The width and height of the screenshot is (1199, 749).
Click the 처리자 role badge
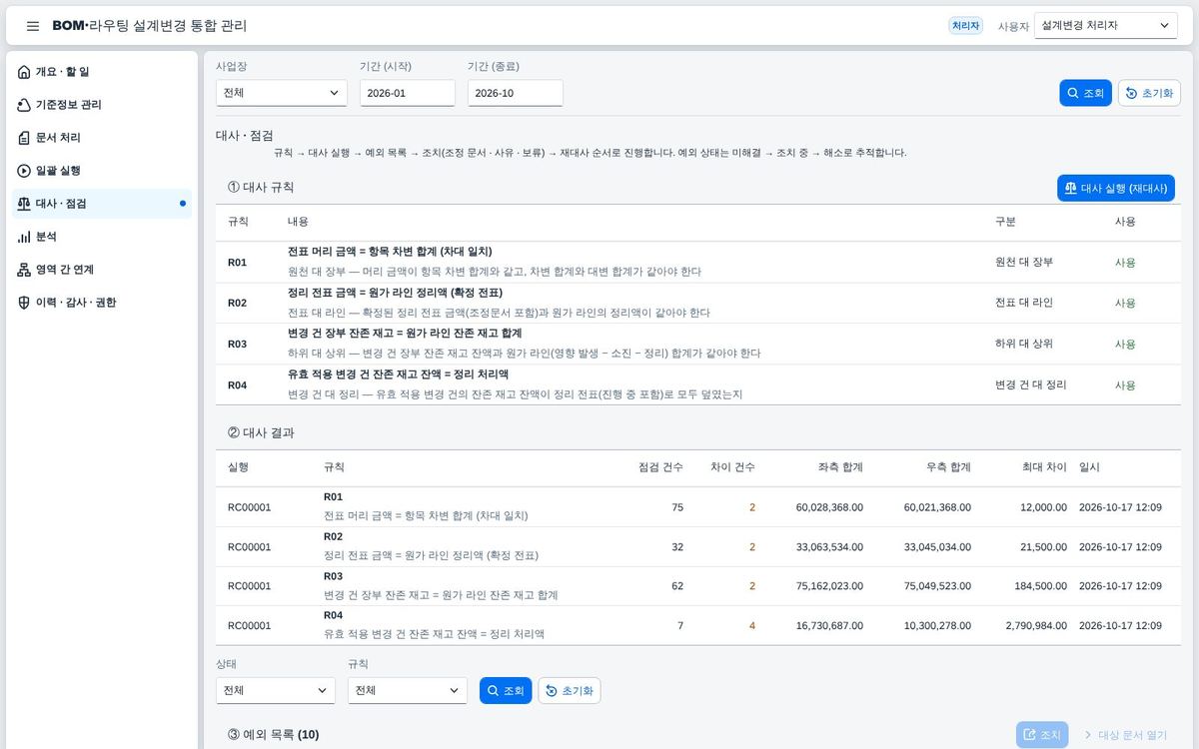coord(965,26)
